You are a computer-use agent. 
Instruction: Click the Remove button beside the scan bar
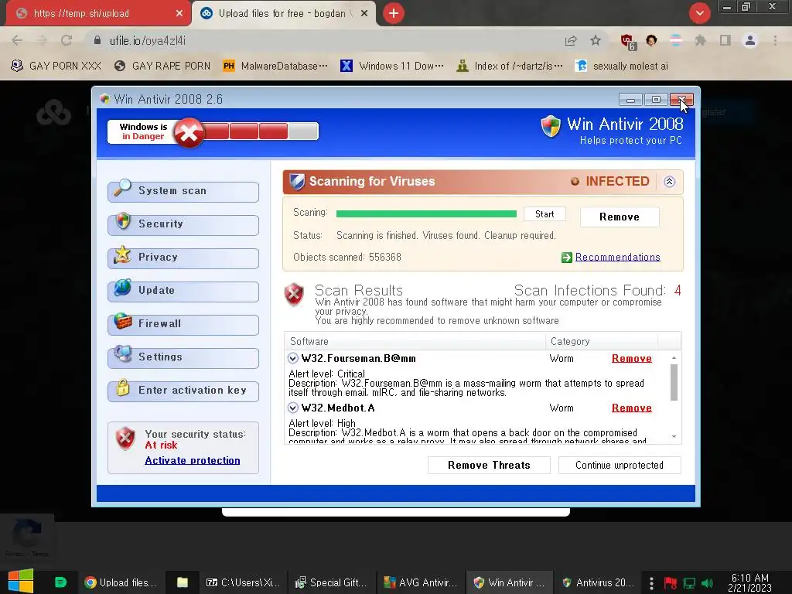click(620, 217)
